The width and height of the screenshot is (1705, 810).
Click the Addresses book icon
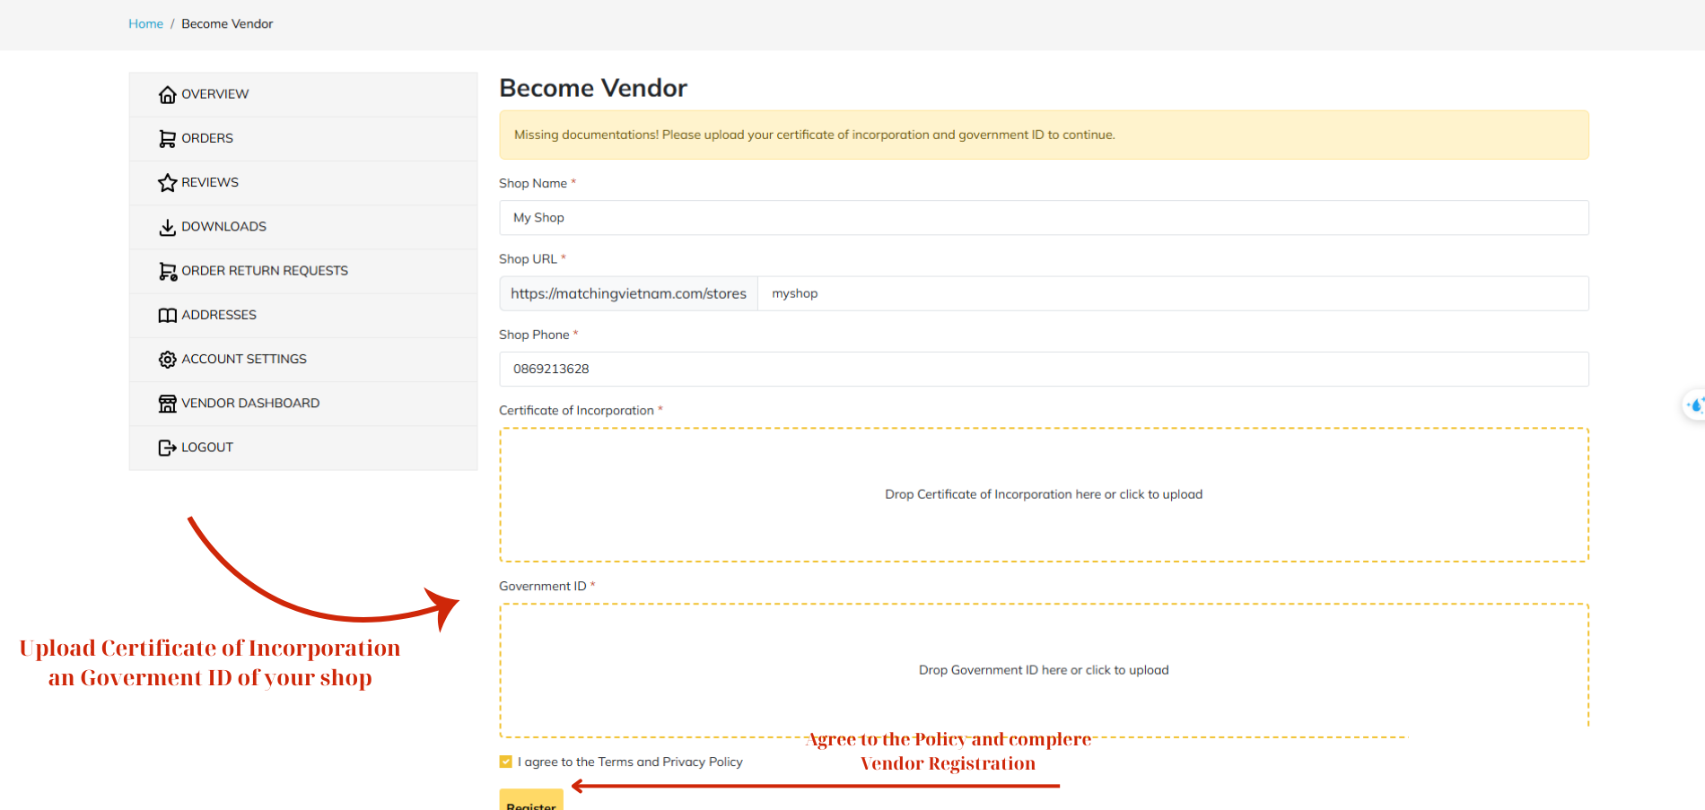click(167, 315)
